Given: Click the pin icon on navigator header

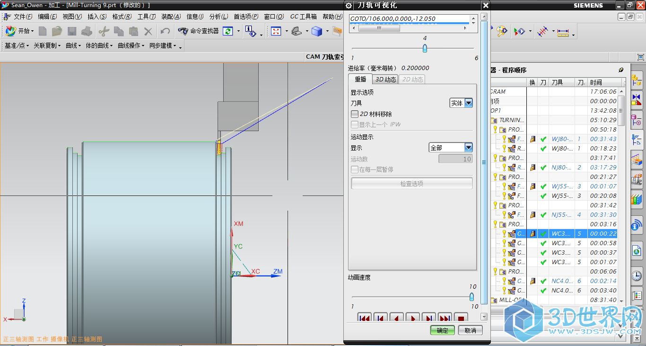Looking at the screenshot, I should coord(621,70).
